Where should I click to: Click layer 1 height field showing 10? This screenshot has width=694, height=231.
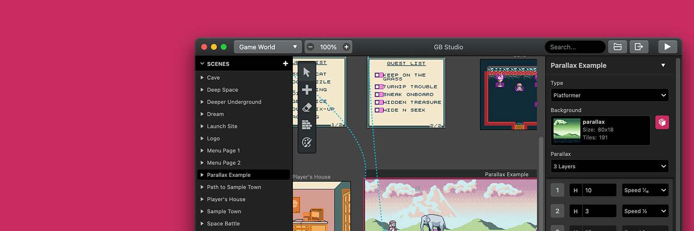599,190
